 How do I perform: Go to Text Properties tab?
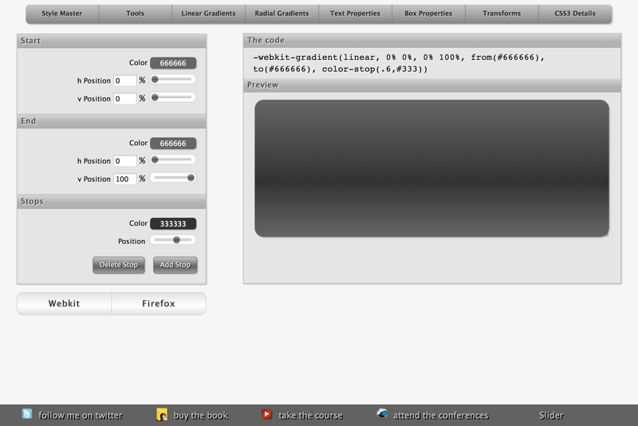(355, 14)
